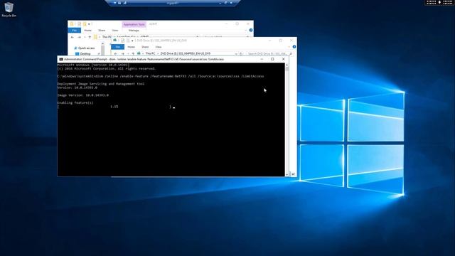Open Help in ADMT Explorer window
Image resolution: width=455 pixels, height=256 pixels.
[251, 30]
